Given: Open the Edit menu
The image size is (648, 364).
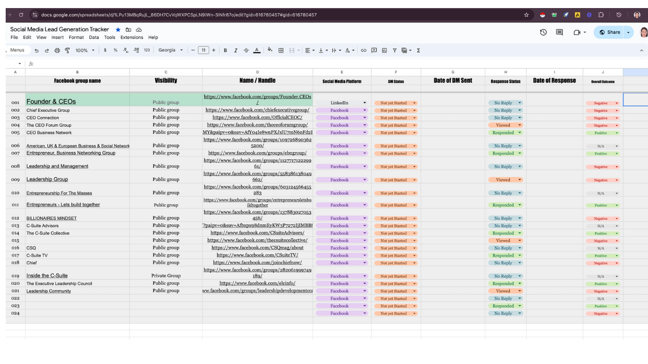Looking at the screenshot, I should click(x=27, y=37).
